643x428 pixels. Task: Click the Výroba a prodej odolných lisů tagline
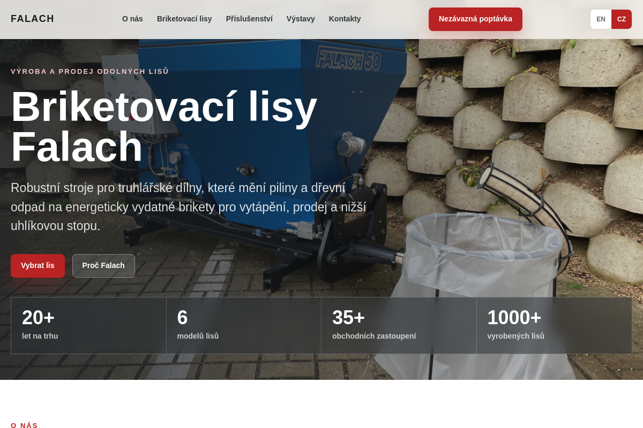[90, 71]
